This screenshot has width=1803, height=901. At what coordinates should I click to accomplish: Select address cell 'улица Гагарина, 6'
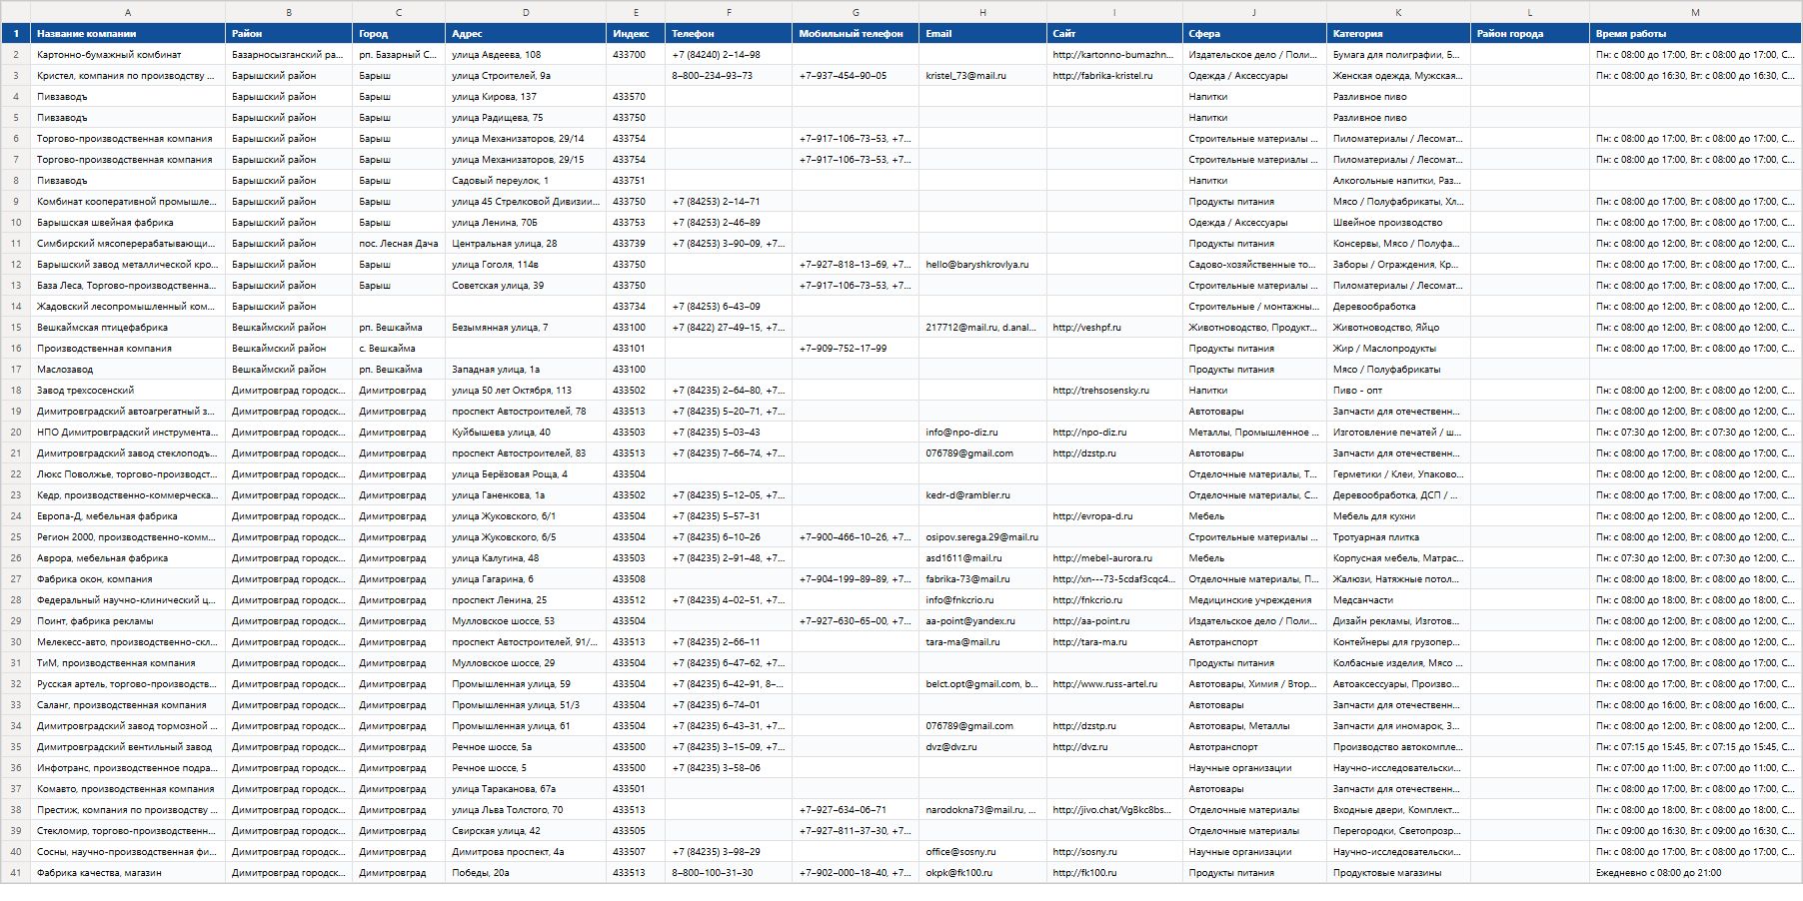point(526,579)
